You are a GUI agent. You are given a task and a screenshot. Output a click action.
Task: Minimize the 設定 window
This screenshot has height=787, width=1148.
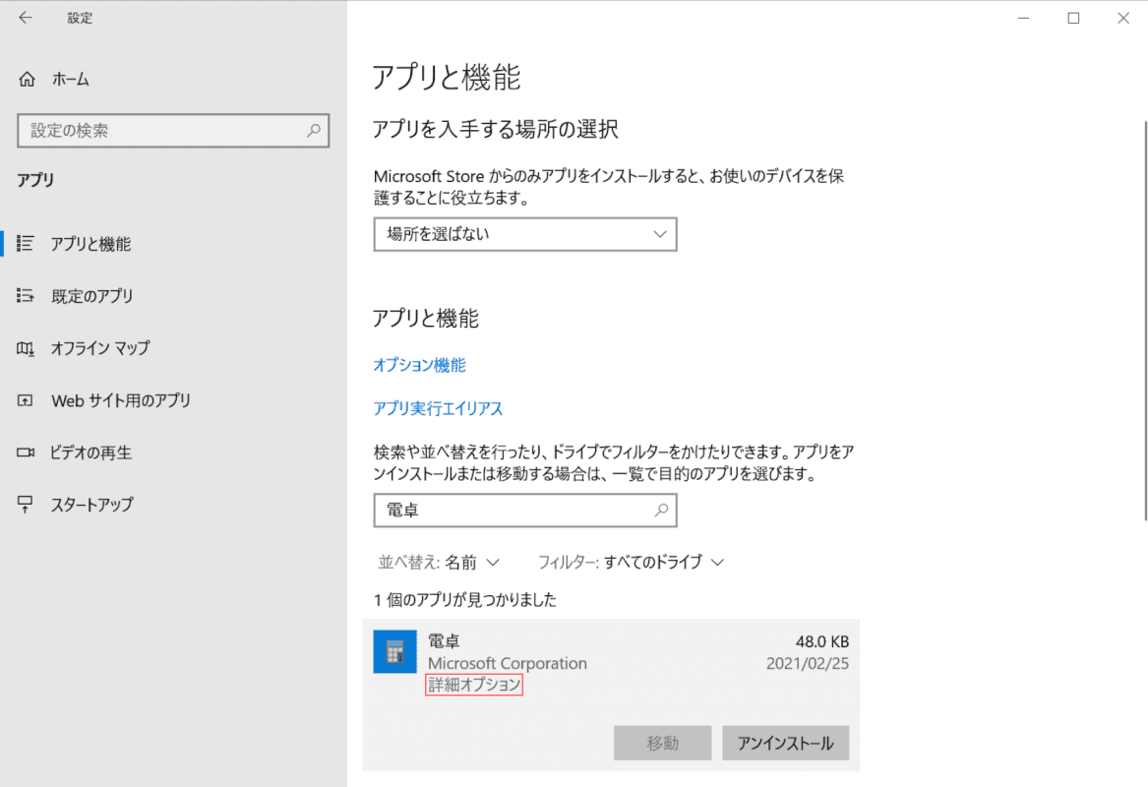coord(1023,18)
